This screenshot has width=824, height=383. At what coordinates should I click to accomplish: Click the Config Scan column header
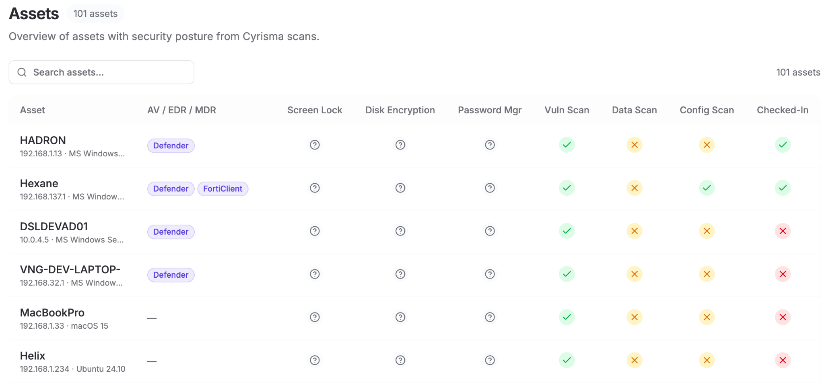(707, 110)
